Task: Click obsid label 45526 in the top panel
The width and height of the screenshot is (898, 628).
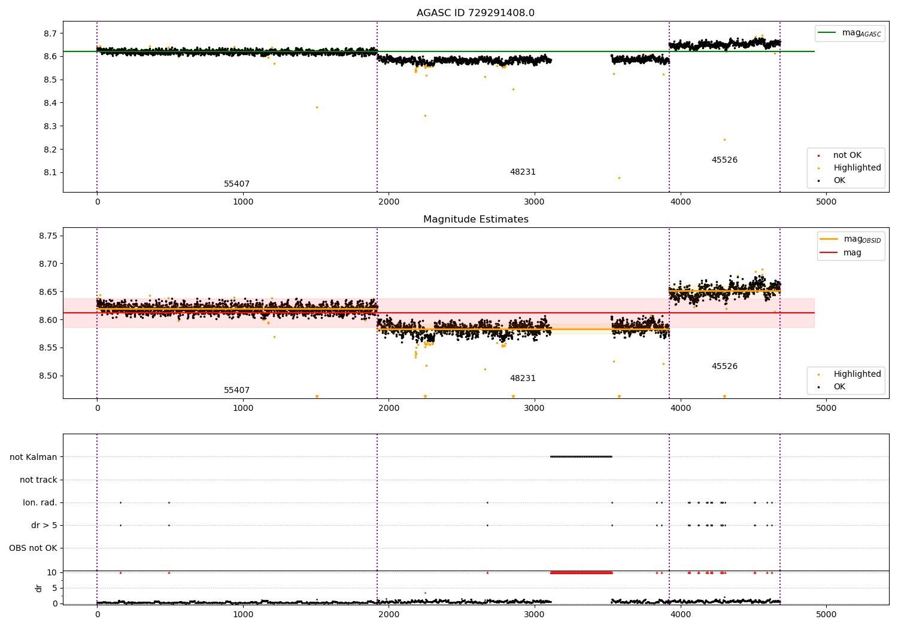Action: (x=724, y=160)
